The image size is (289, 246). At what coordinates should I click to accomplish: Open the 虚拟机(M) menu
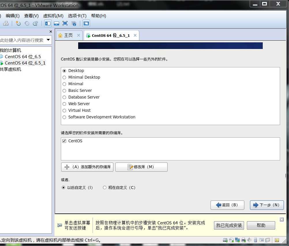[53, 16]
